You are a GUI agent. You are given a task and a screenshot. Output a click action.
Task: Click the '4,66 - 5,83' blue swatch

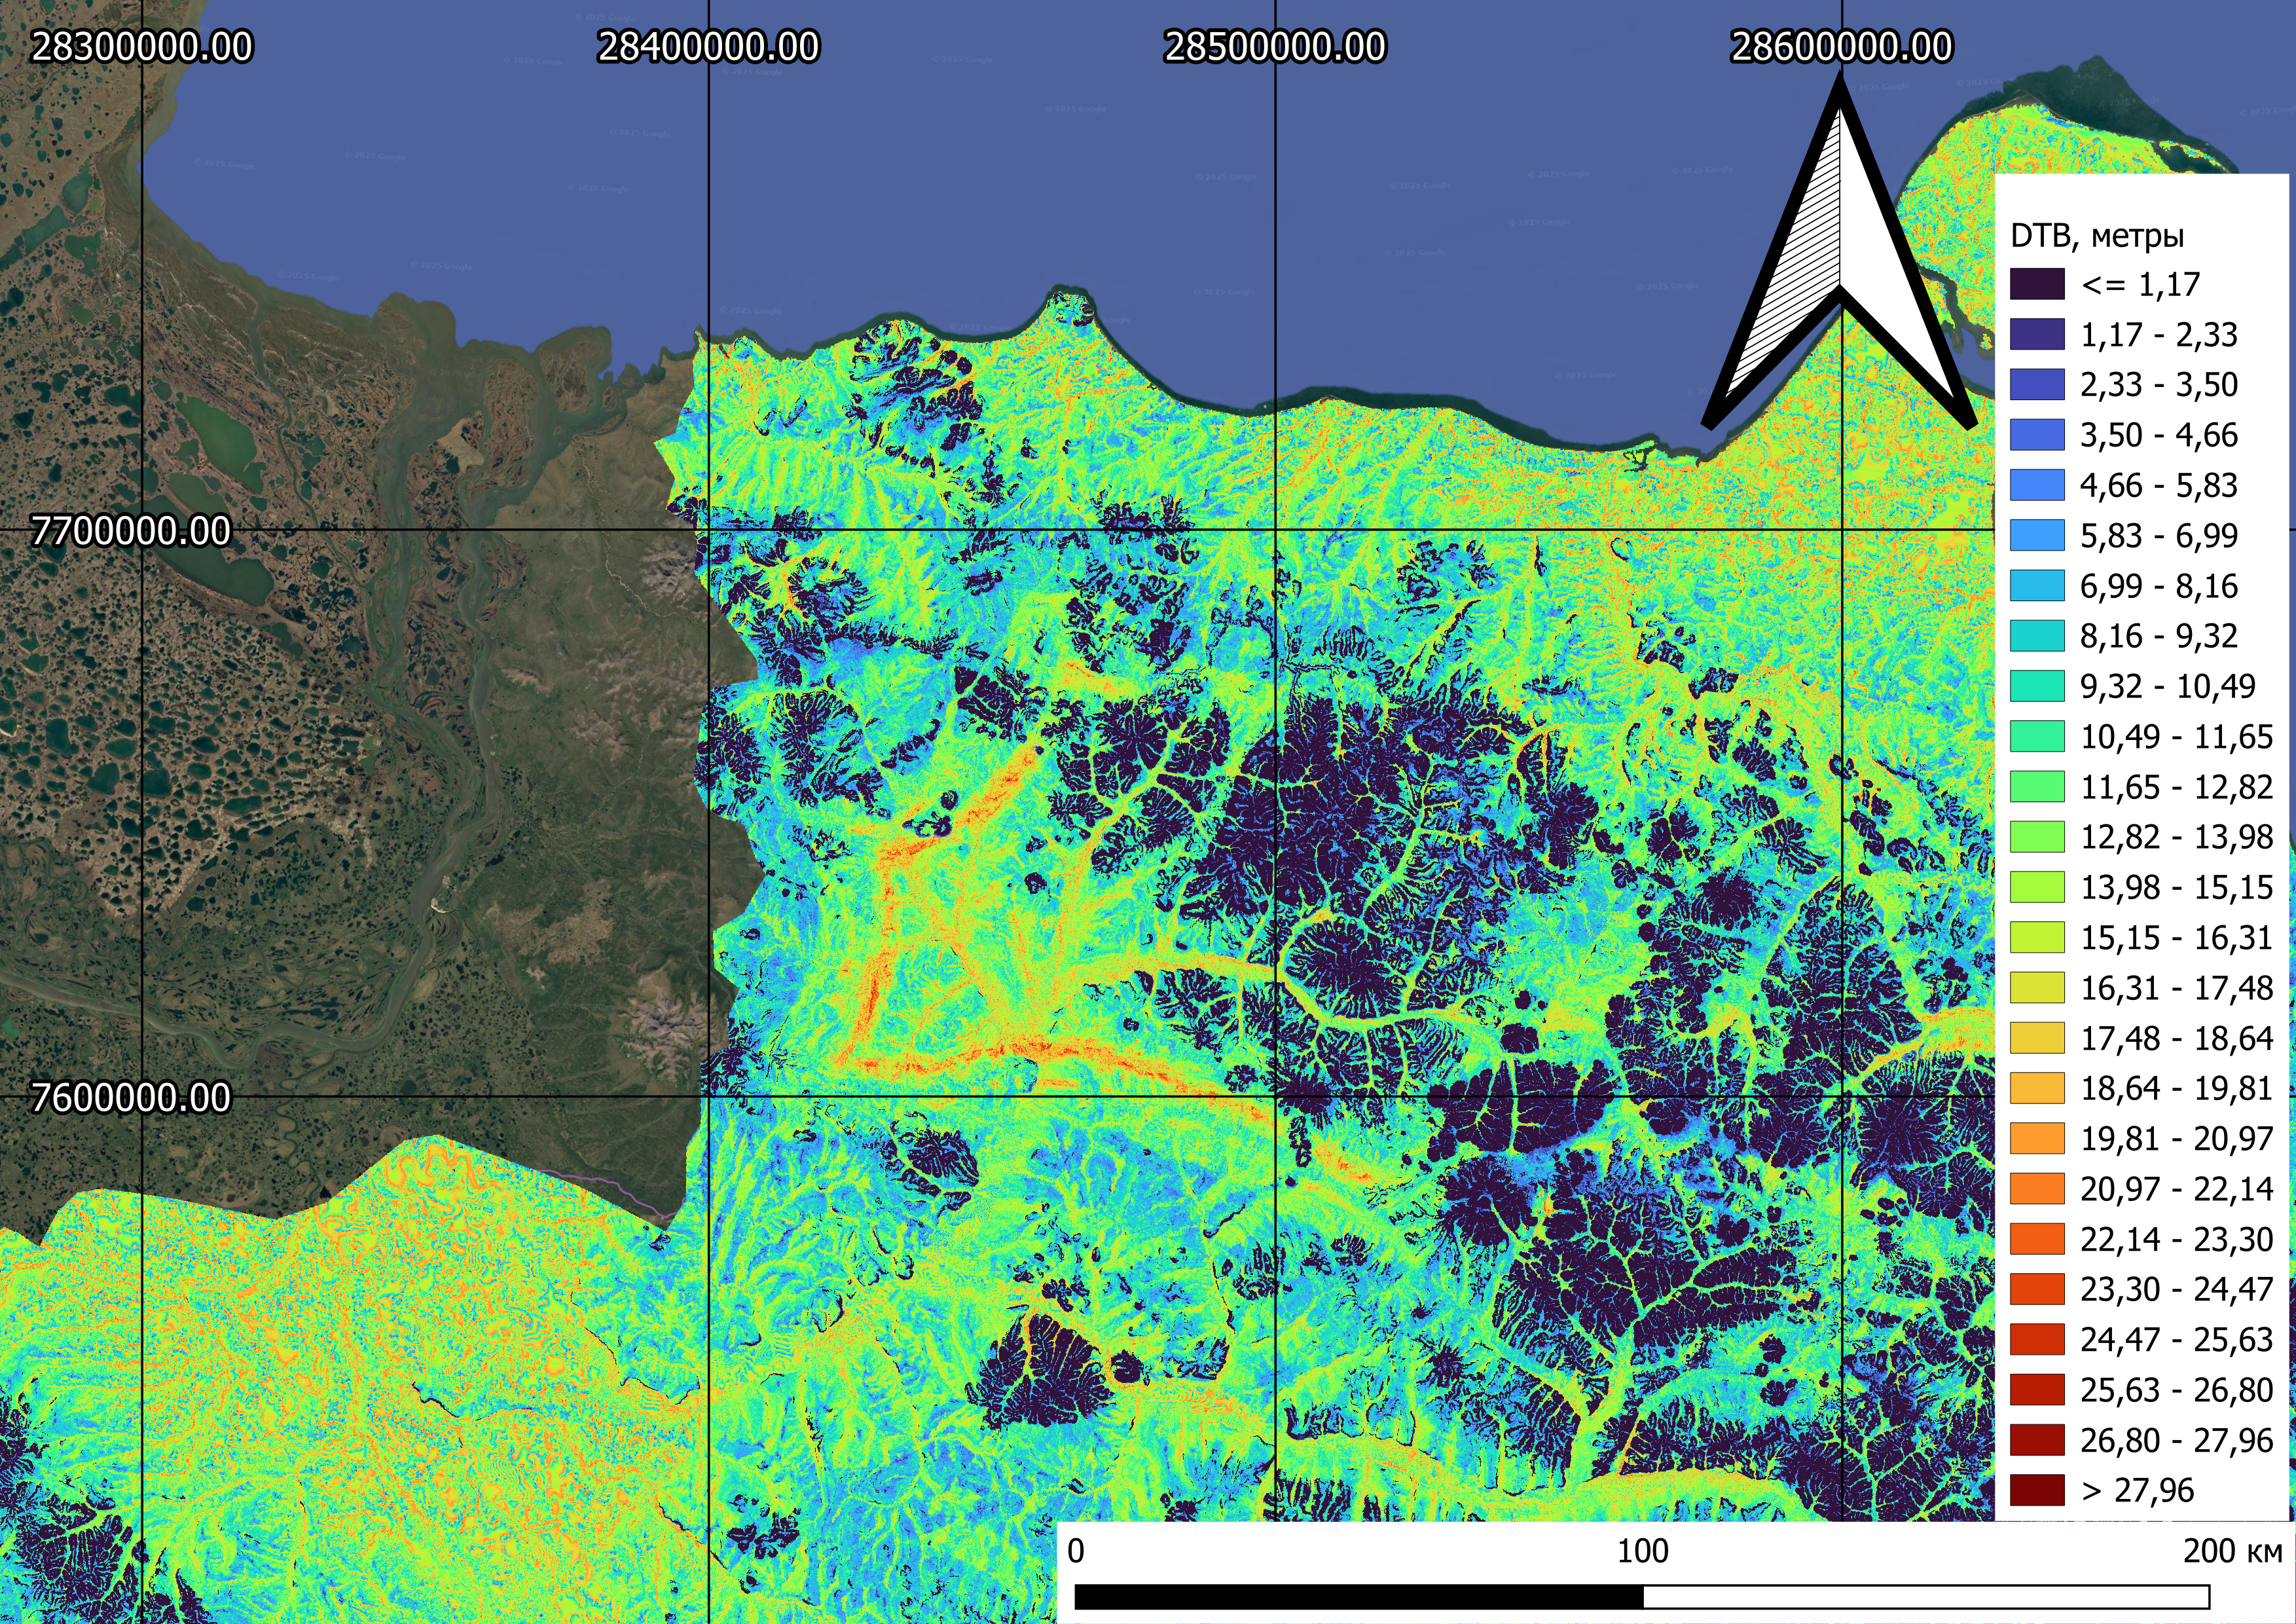(2037, 485)
